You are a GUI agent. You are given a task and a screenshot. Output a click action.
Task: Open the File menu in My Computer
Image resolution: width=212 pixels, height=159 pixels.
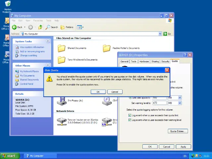tap(14, 21)
